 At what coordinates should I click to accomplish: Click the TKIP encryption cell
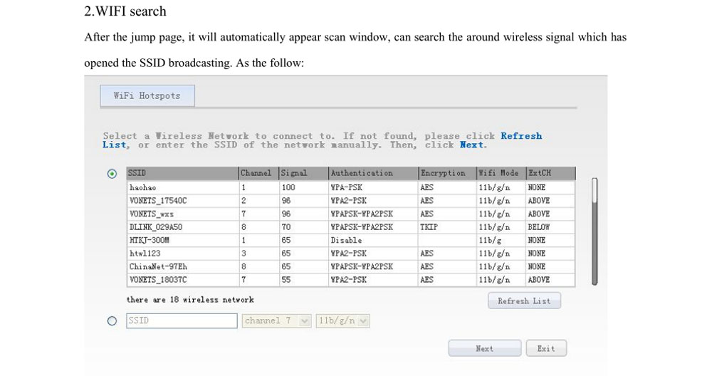(x=447, y=226)
